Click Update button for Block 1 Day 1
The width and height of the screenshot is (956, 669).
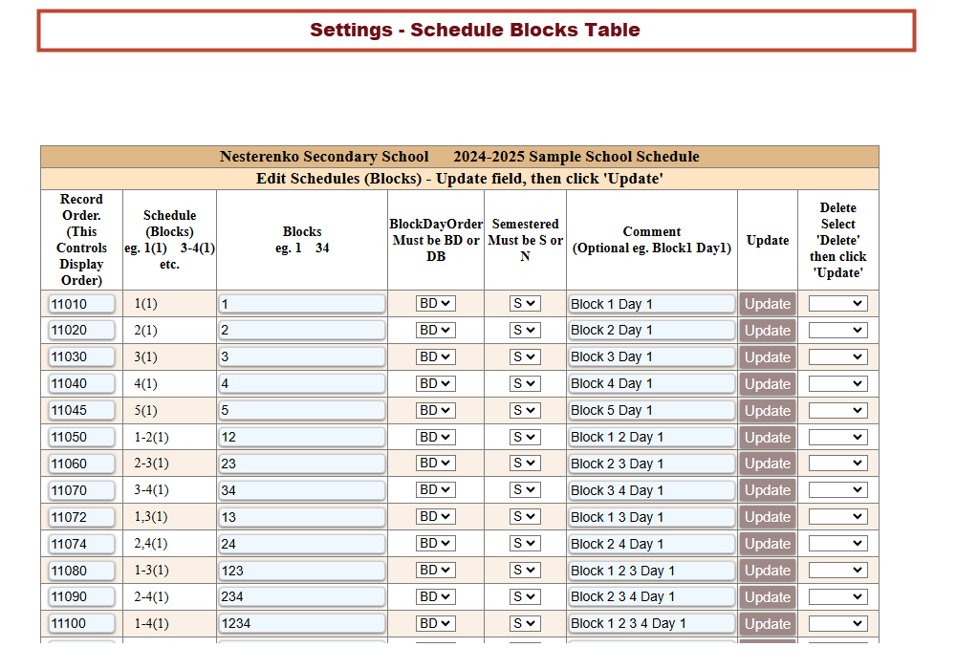(767, 304)
